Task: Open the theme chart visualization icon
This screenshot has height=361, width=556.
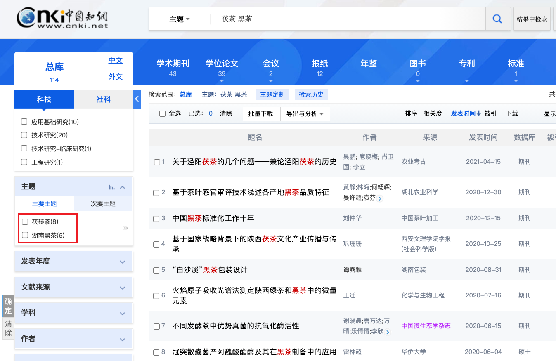Action: tap(111, 187)
